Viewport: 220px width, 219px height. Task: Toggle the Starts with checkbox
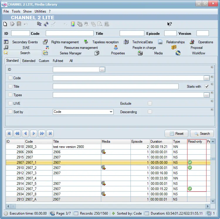[x=207, y=87]
